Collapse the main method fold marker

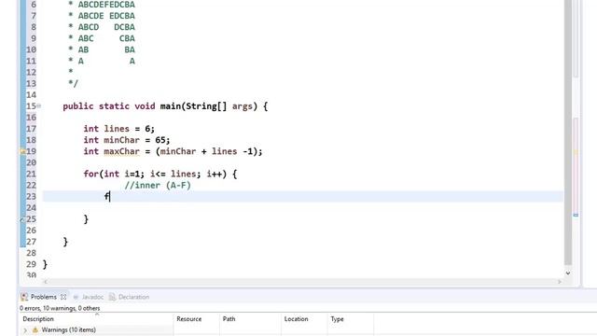point(39,105)
